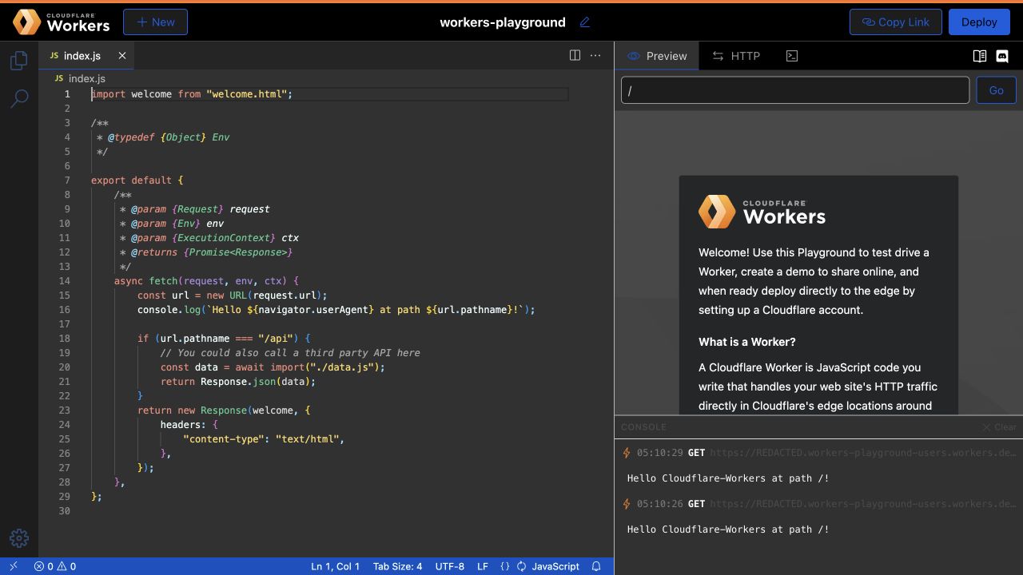Click the "./data.js" import string
Viewport: 1023px width, 575px height.
coord(341,367)
